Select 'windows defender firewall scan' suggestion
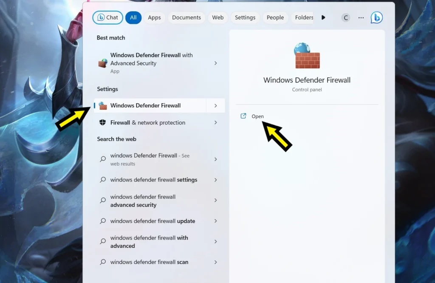 [x=159, y=262]
